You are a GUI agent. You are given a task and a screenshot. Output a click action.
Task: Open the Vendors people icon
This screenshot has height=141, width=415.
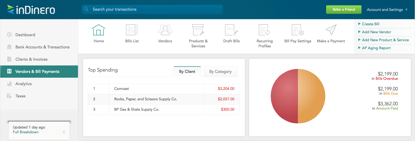point(165,30)
